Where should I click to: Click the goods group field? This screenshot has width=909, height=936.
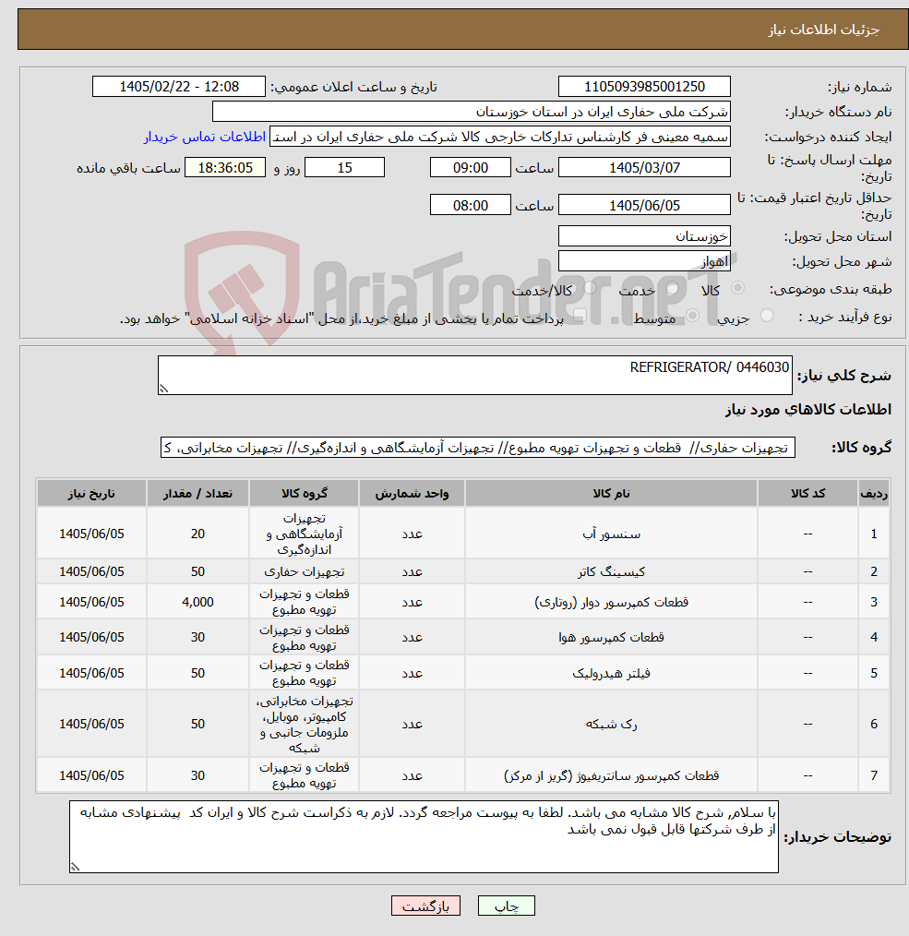click(477, 447)
